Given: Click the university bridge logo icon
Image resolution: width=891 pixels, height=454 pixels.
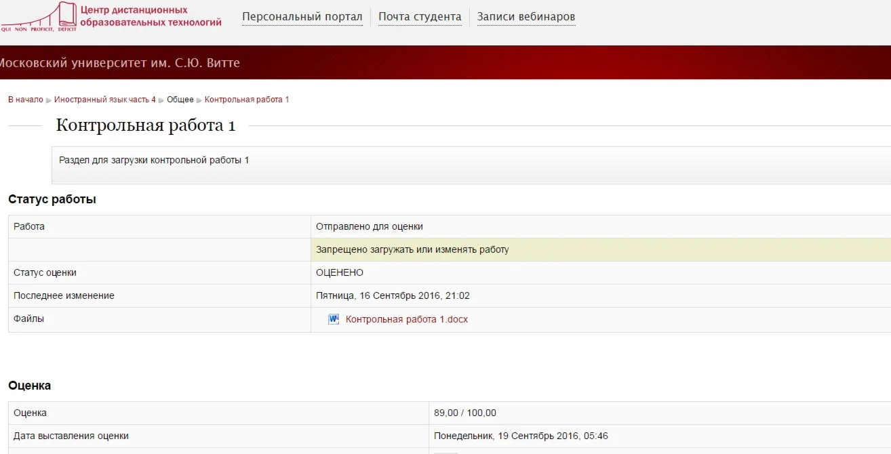Looking at the screenshot, I should click(x=39, y=17).
